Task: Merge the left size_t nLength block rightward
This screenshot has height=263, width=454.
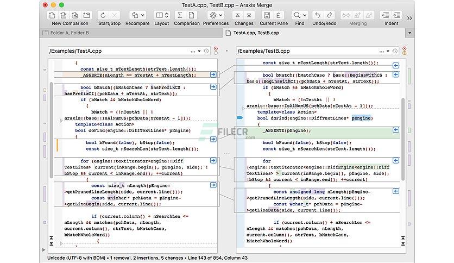Action: tap(213, 185)
